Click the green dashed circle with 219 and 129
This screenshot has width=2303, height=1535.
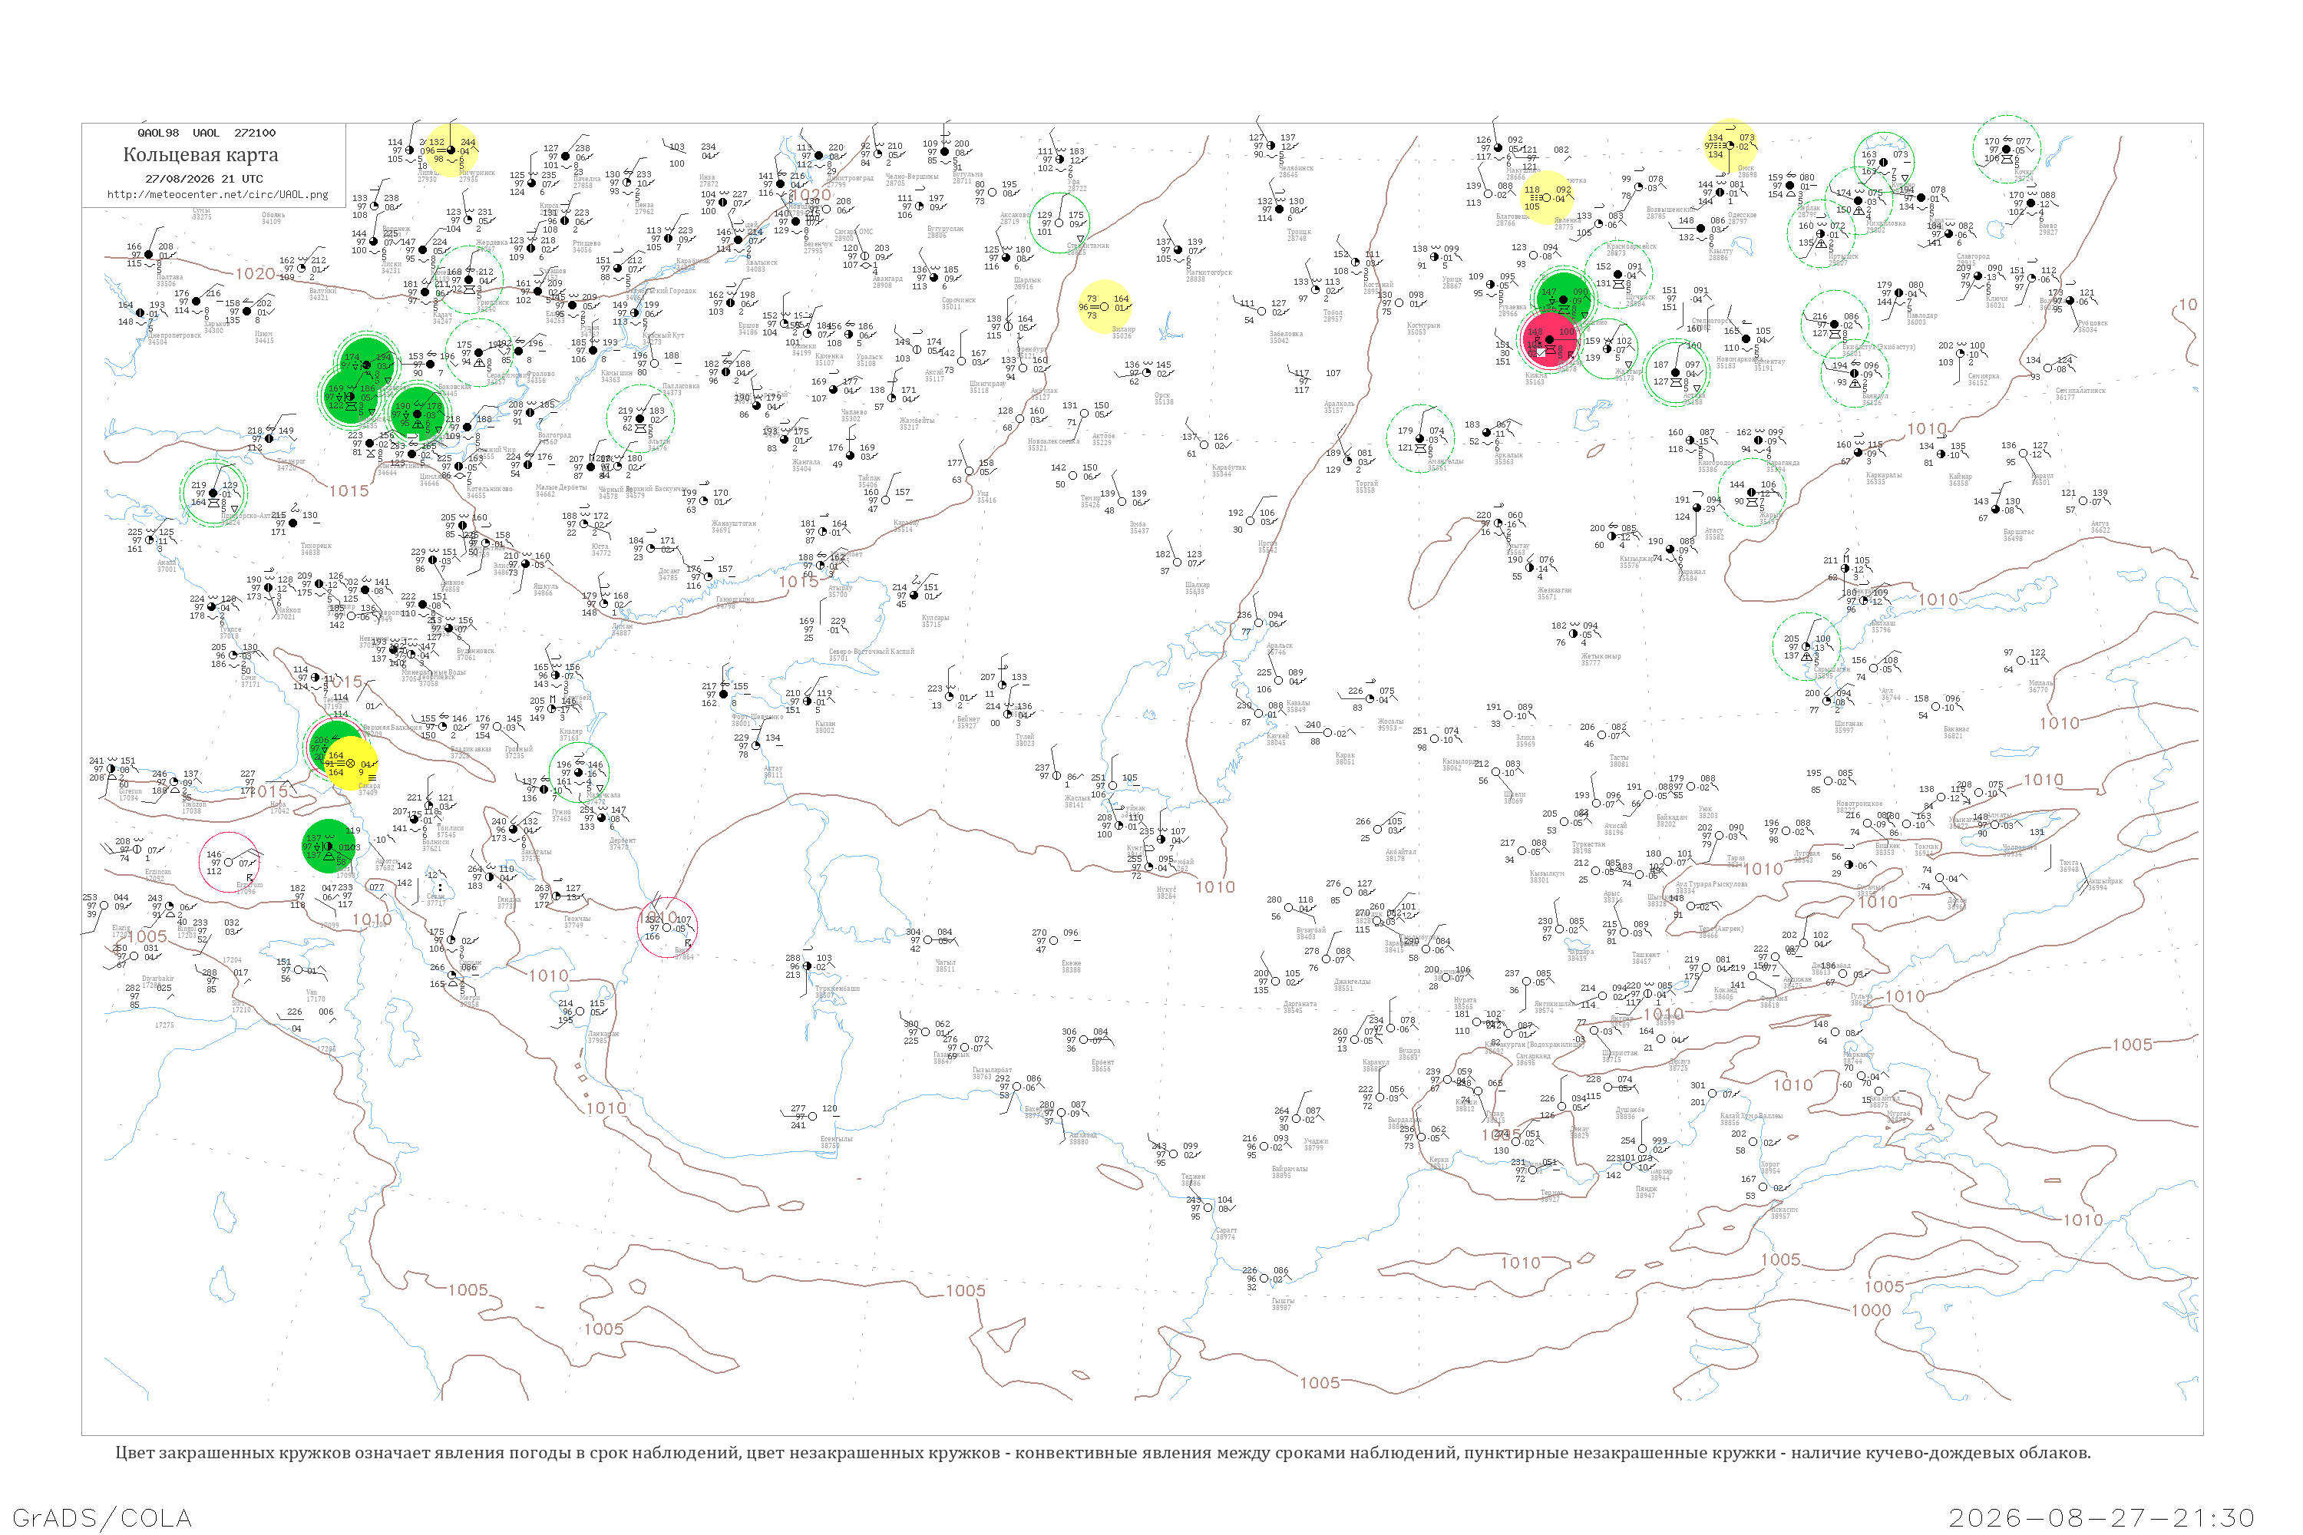pos(213,493)
